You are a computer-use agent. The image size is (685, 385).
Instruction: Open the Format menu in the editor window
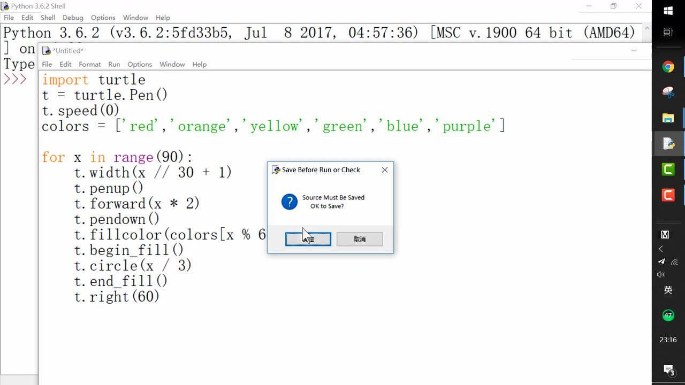(x=90, y=64)
